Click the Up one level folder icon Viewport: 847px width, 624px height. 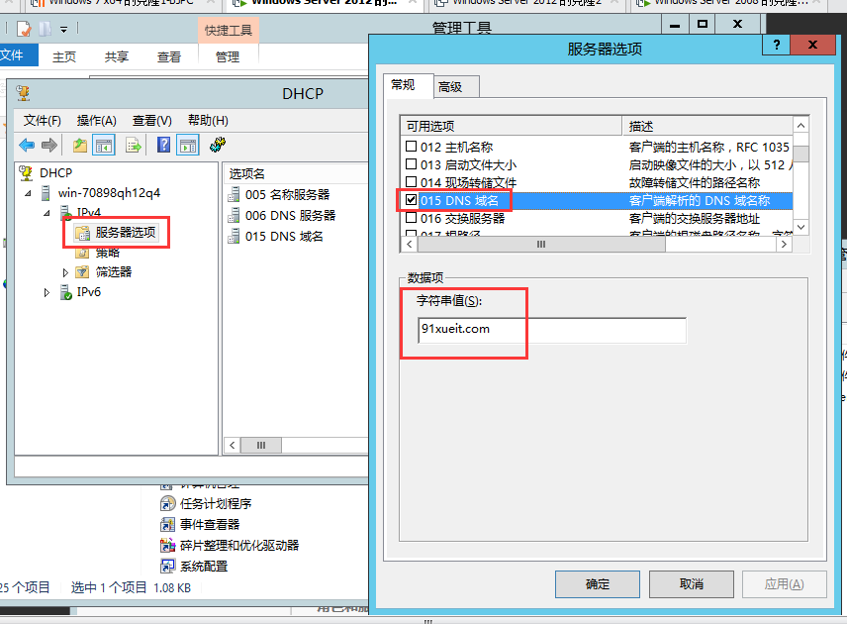(80, 146)
